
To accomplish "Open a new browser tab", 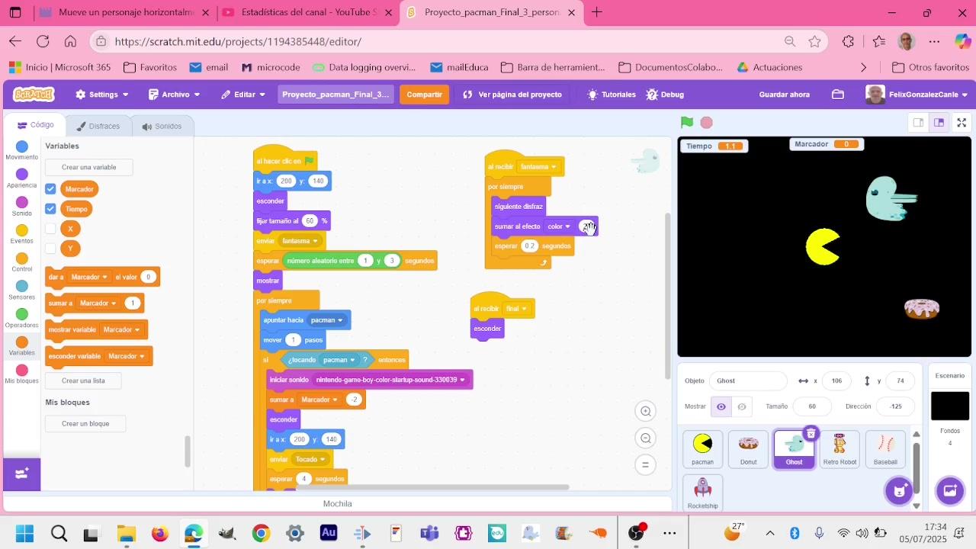I will 597,12.
